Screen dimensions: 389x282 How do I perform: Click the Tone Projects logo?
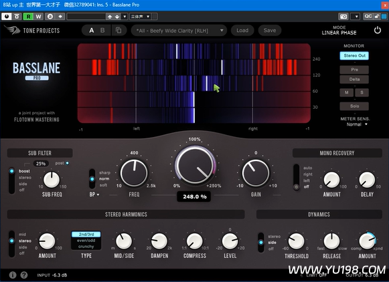tap(32, 30)
